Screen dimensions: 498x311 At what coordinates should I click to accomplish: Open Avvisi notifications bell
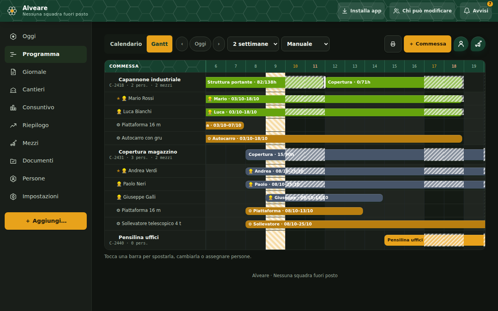476,11
